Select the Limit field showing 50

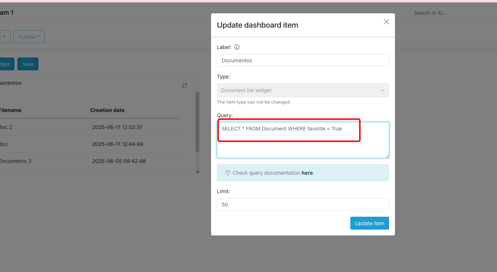[303, 205]
